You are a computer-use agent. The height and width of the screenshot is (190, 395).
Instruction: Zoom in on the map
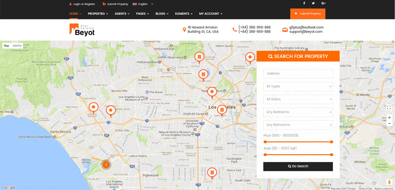389,118
